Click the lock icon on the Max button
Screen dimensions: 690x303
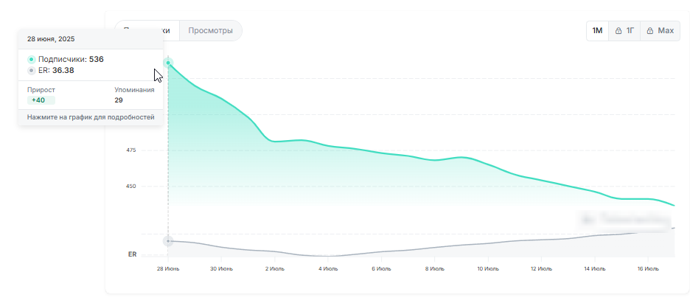(650, 31)
